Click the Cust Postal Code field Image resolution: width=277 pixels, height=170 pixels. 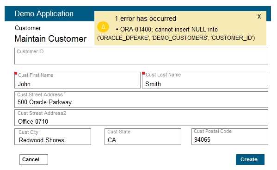pos(230,137)
